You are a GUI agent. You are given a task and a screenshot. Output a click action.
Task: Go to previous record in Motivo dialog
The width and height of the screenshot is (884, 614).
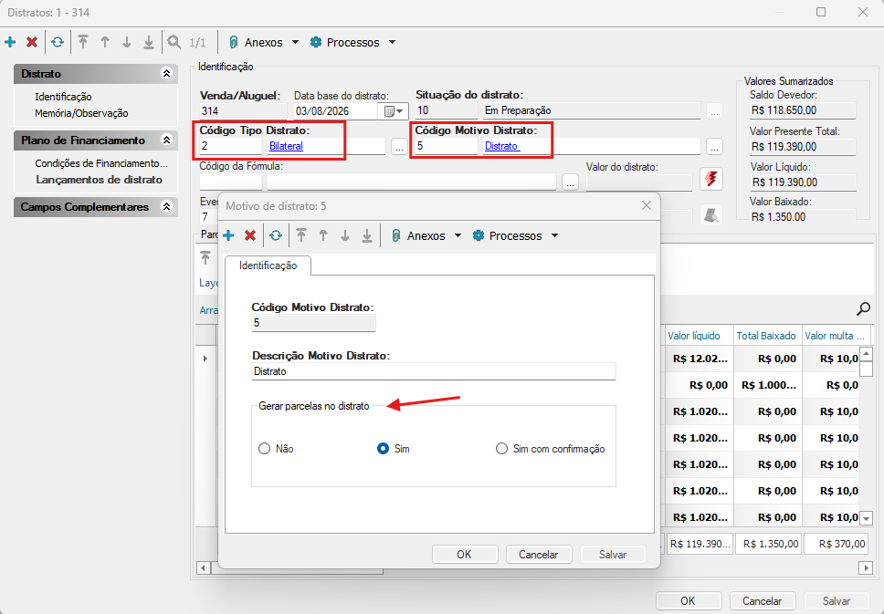tap(323, 235)
